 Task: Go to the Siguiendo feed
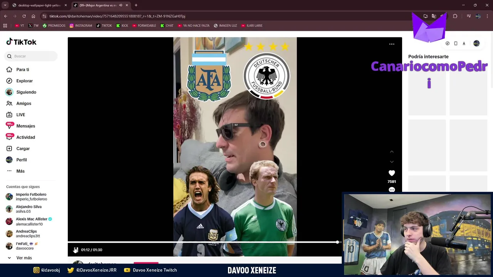point(26,92)
